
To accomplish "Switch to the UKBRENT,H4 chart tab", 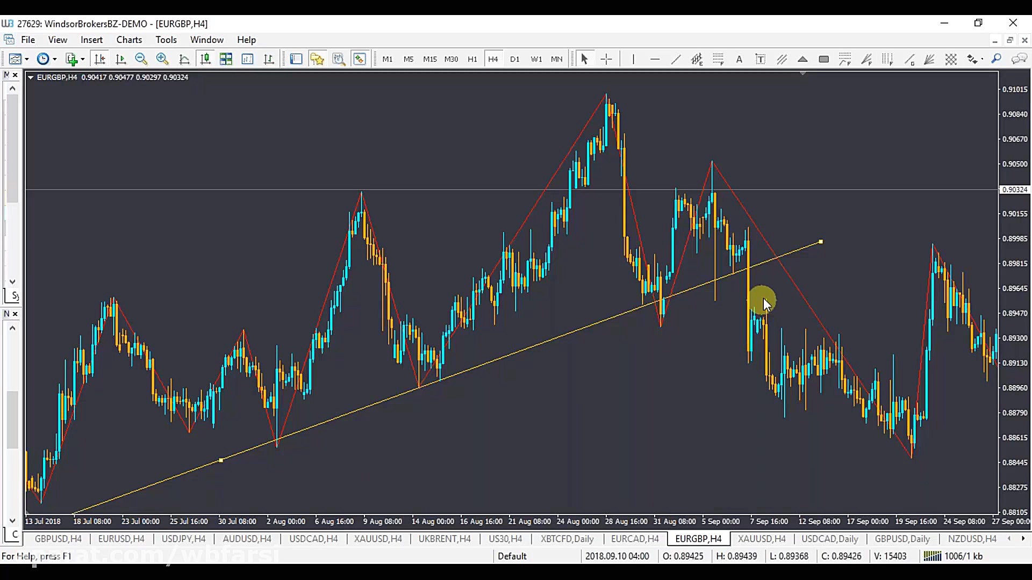I will [445, 539].
